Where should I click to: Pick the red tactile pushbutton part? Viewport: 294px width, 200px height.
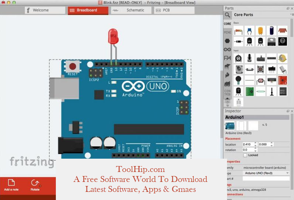click(260, 69)
